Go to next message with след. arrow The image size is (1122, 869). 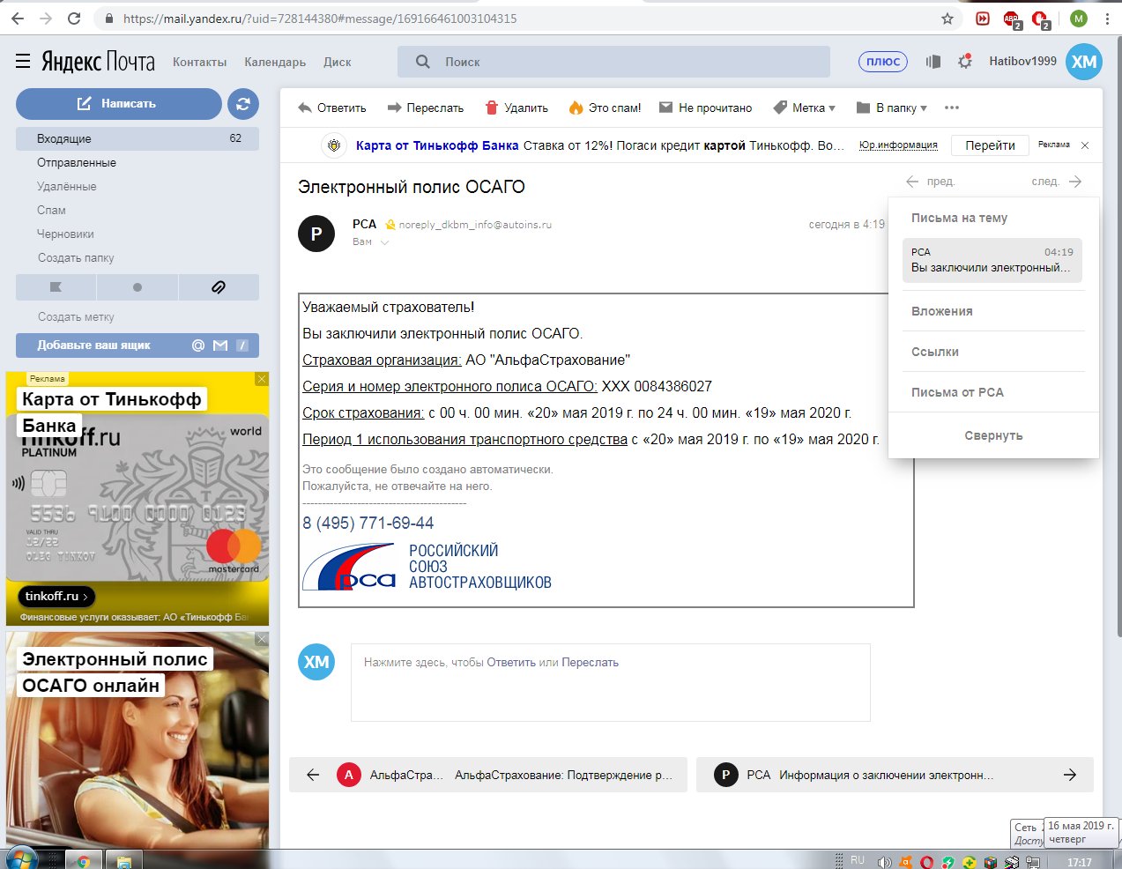[1057, 182]
